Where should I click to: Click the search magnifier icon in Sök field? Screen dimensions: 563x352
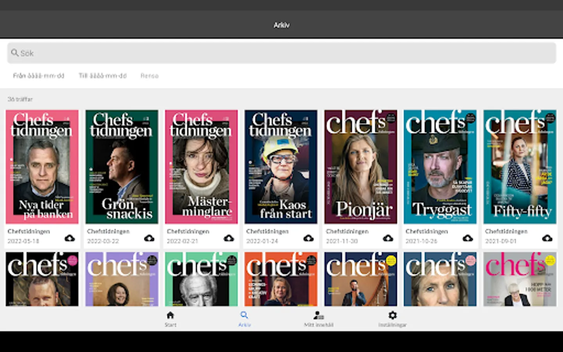tap(15, 53)
